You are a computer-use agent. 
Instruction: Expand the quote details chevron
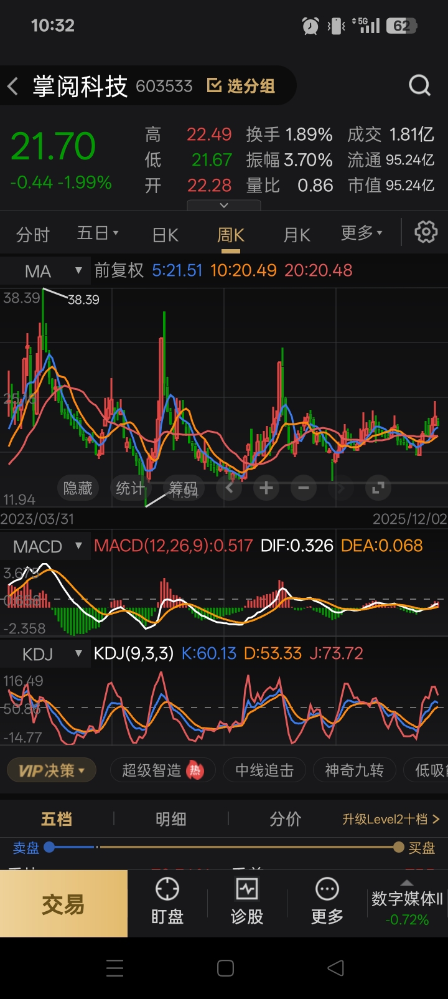[224, 206]
